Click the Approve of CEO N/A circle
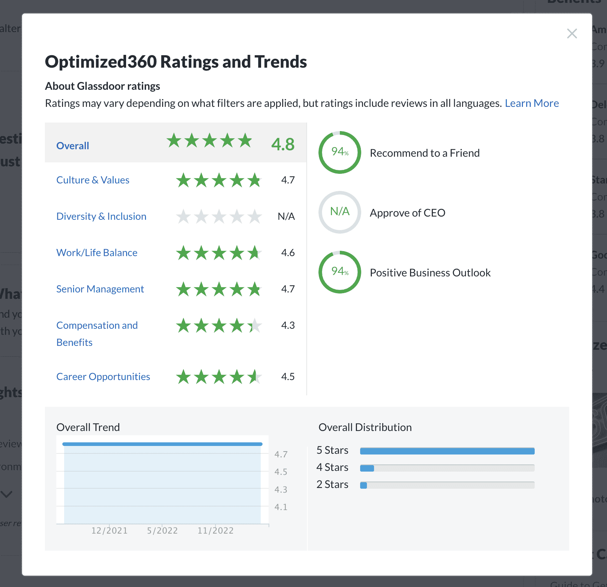 point(340,212)
